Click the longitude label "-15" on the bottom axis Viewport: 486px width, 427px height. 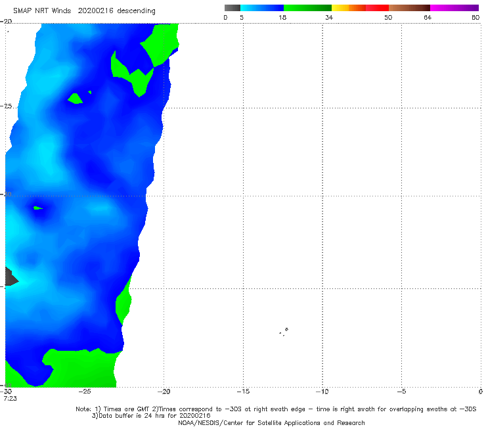pos(243,392)
